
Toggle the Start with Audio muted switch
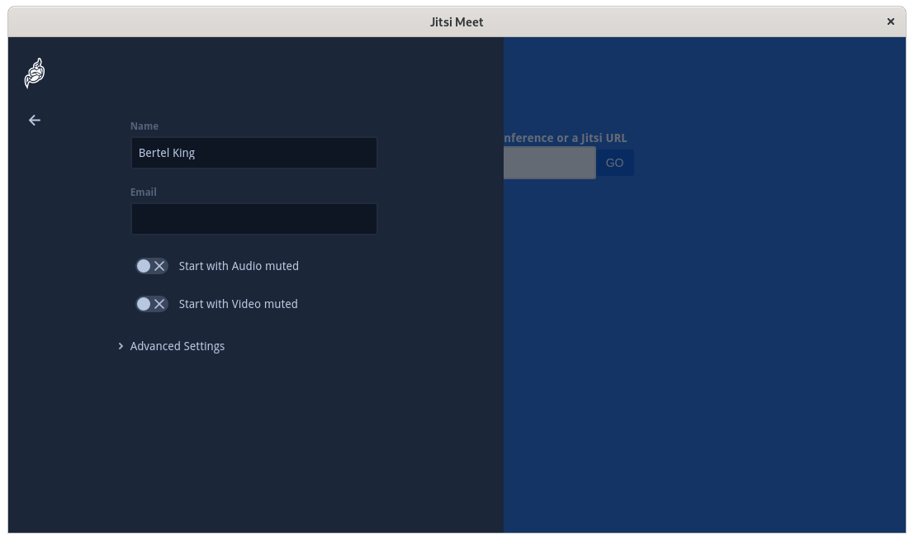[x=152, y=266]
